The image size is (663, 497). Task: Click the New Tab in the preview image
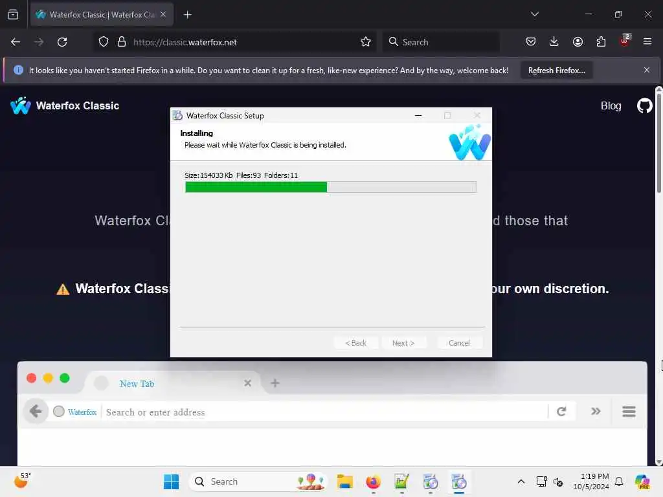pos(137,384)
